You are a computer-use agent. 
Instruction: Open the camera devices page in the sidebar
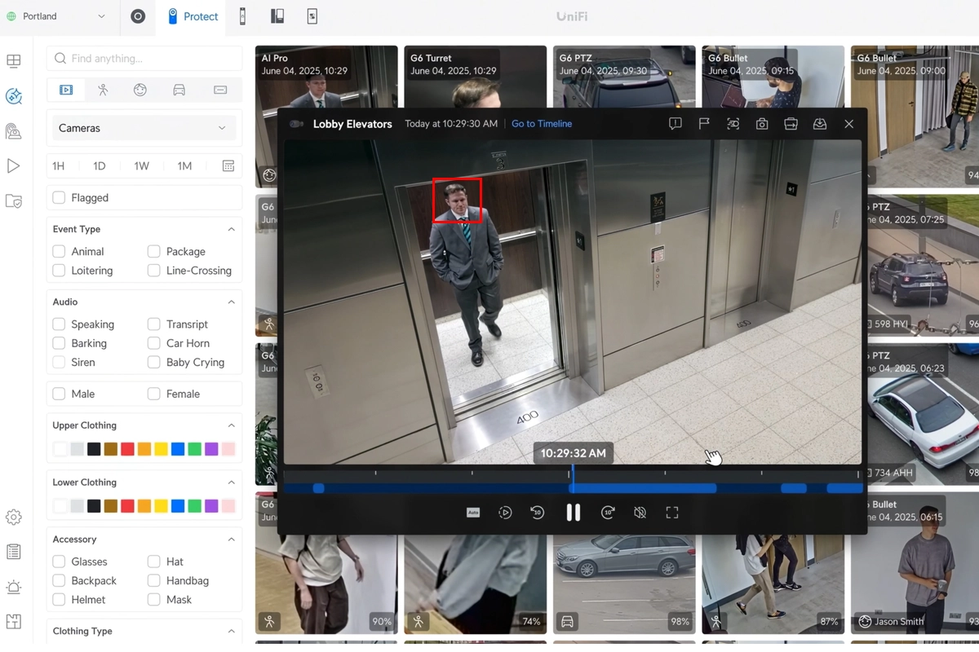point(14,131)
